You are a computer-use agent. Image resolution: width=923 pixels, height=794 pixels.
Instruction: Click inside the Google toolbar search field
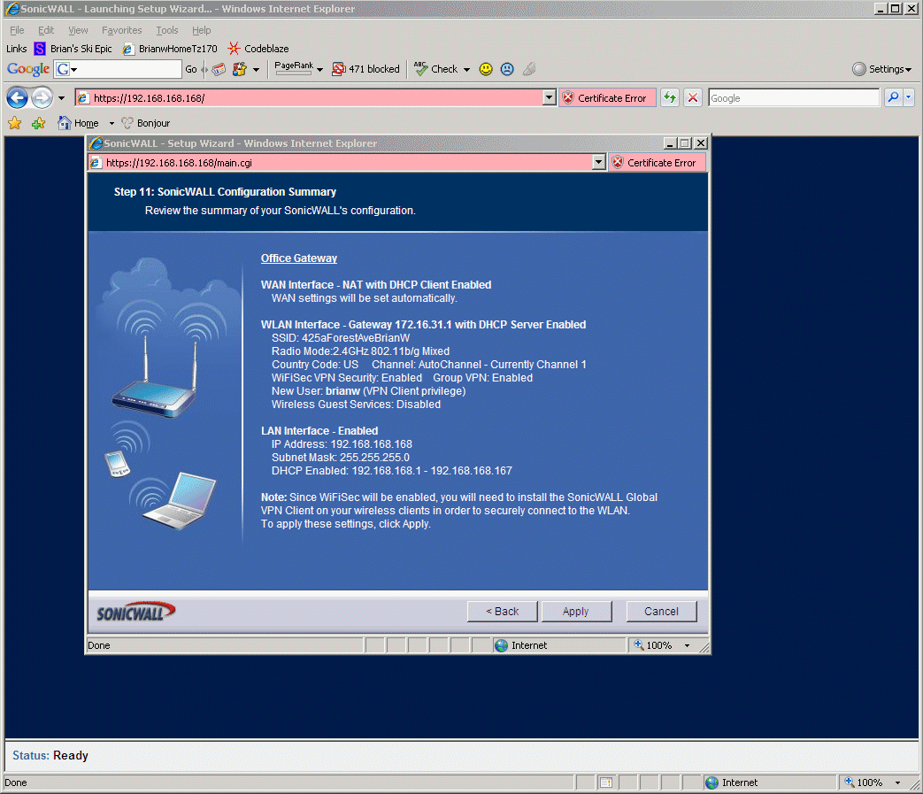coord(130,69)
